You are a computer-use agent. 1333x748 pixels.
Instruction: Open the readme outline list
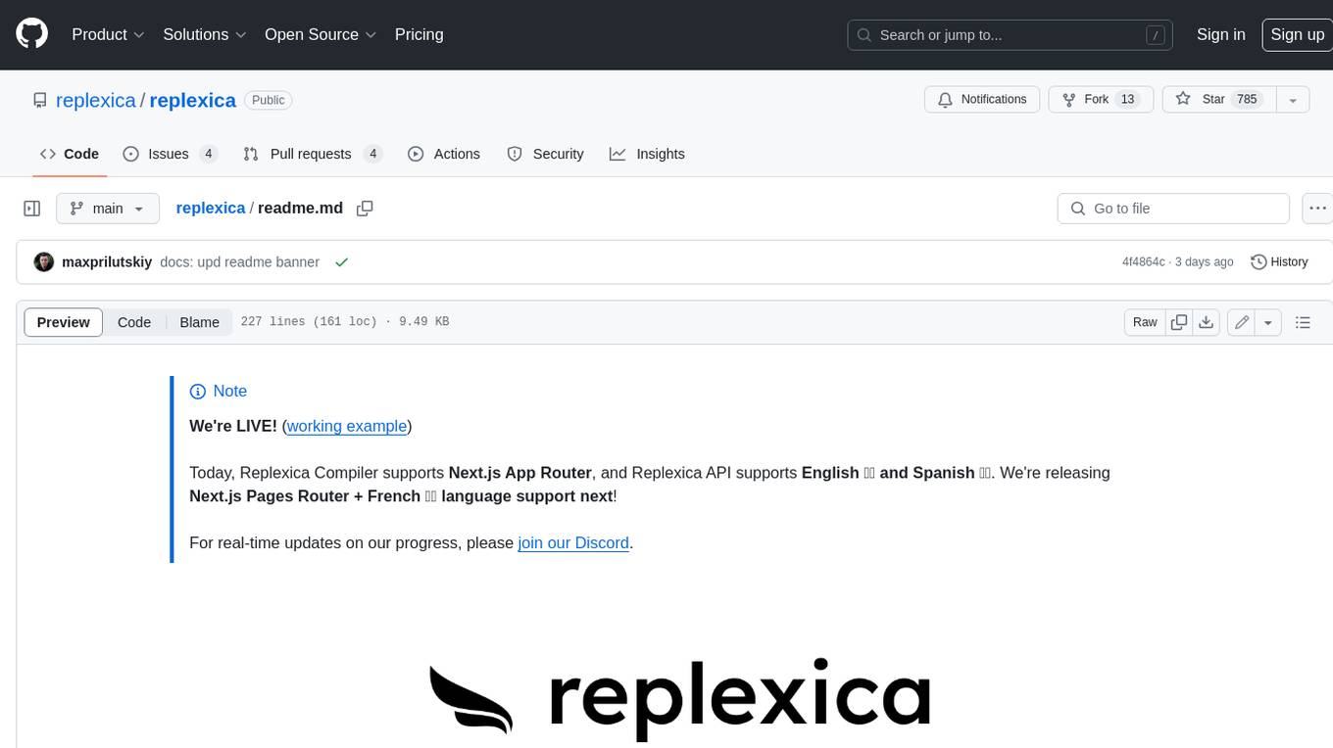pyautogui.click(x=1303, y=322)
